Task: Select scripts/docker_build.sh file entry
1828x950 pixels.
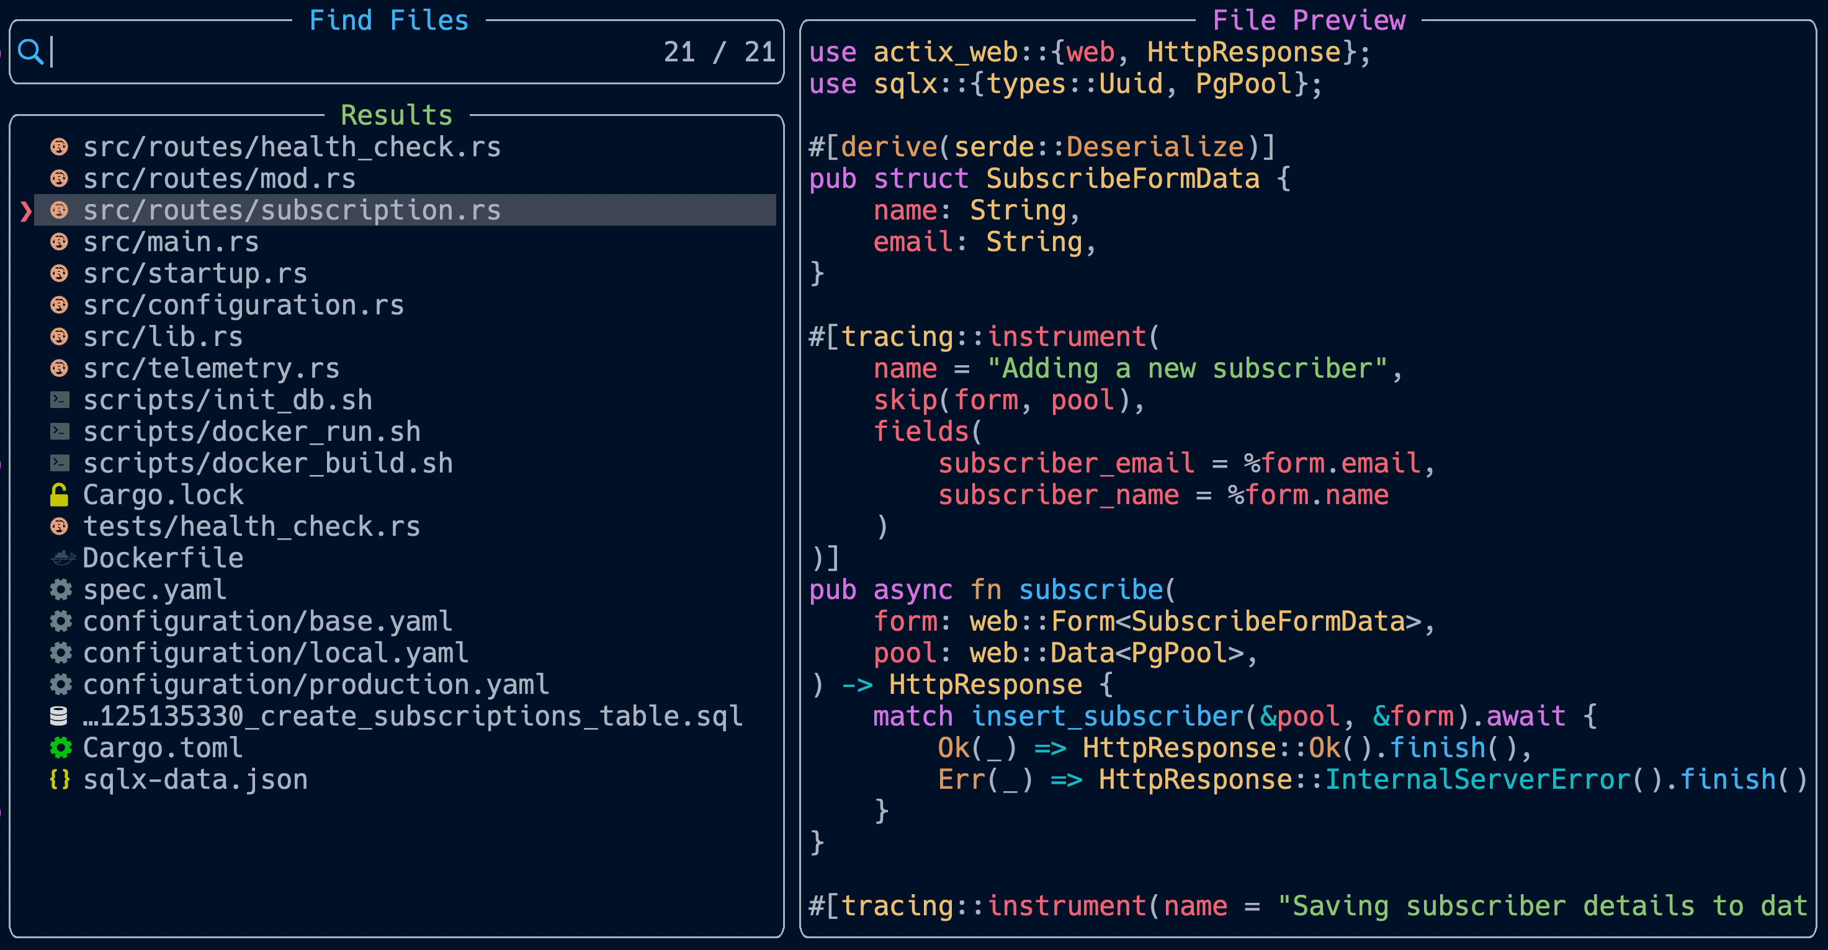Action: (405, 463)
